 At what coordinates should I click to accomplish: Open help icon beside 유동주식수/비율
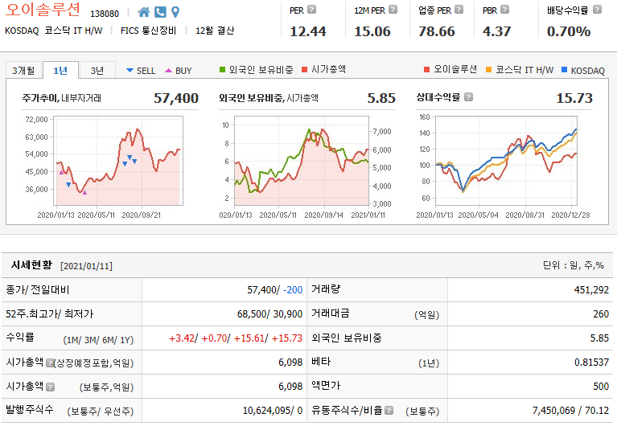[389, 411]
